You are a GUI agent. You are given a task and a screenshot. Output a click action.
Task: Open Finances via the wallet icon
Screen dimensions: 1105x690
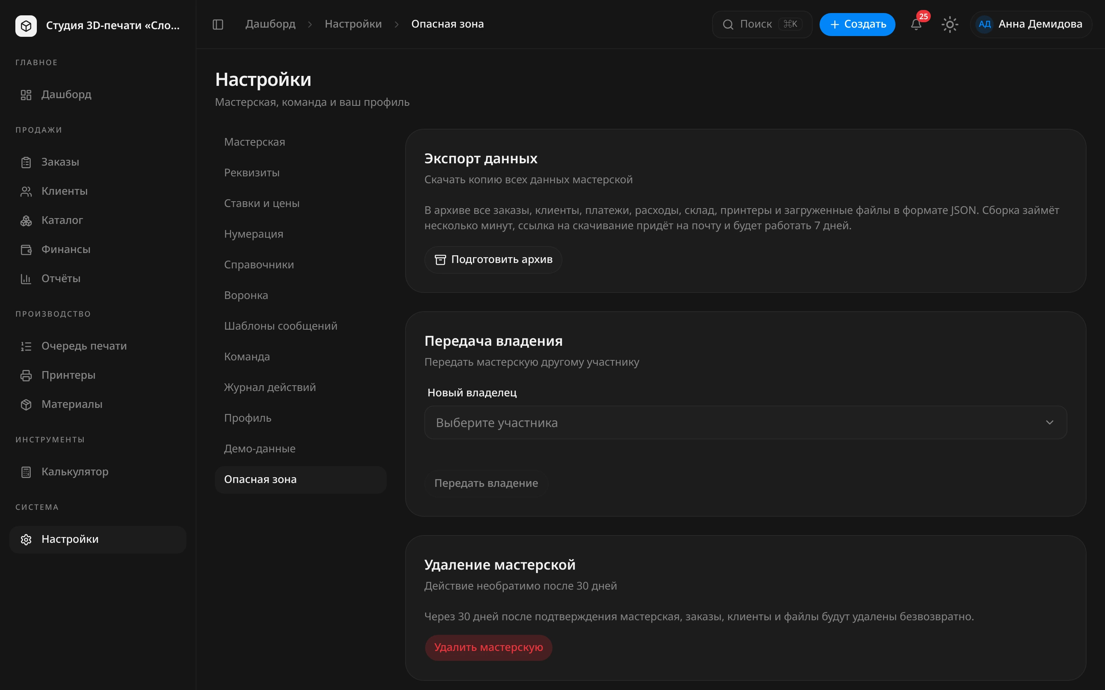pos(26,250)
